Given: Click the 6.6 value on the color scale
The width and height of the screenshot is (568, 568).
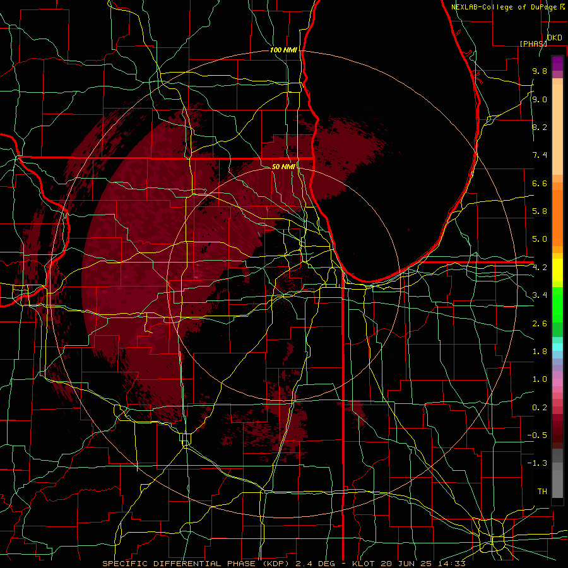Looking at the screenshot, I should (540, 183).
